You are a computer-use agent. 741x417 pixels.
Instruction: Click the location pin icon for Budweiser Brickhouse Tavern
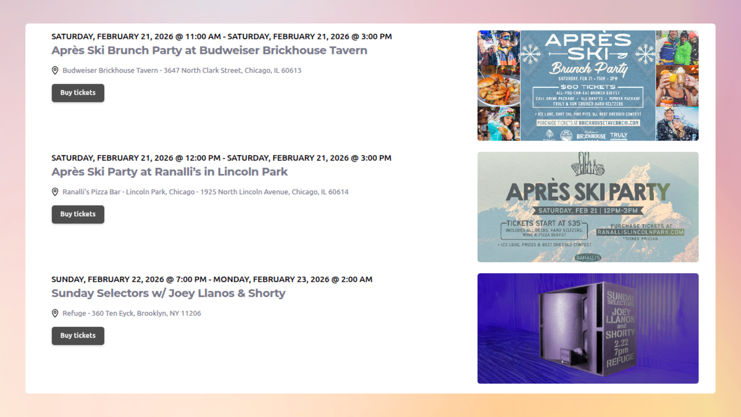[x=55, y=70]
